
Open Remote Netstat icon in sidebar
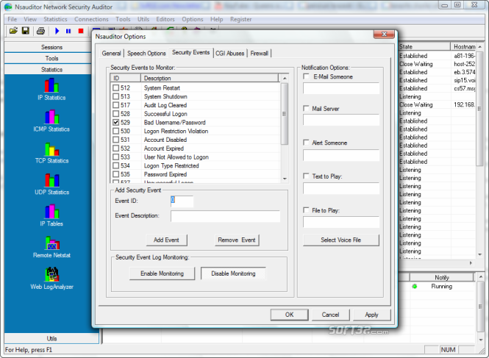[51, 243]
